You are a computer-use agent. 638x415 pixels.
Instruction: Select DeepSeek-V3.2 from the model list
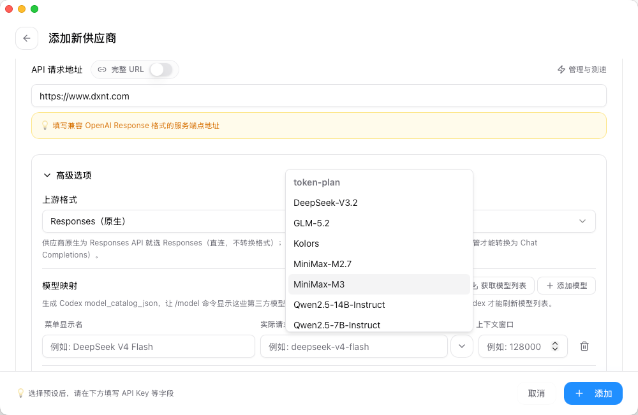(x=379, y=203)
